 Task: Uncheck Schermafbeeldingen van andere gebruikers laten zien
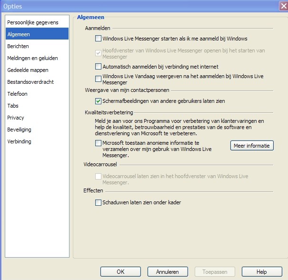coord(98,101)
